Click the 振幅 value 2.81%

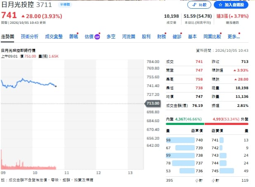point(243,106)
